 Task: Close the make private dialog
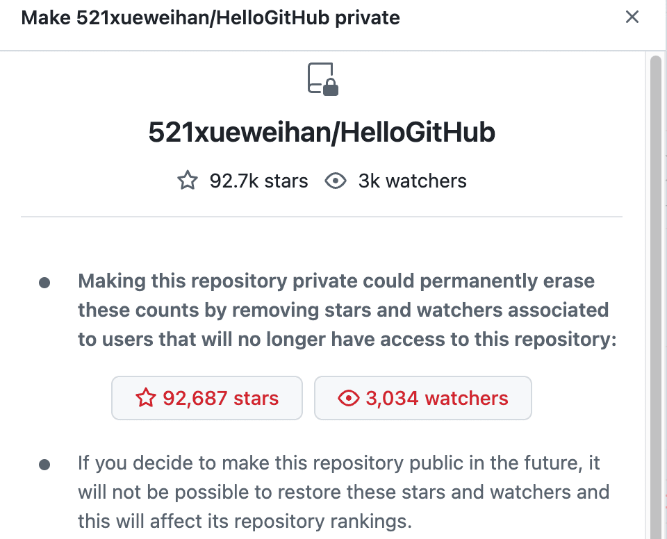coord(632,17)
